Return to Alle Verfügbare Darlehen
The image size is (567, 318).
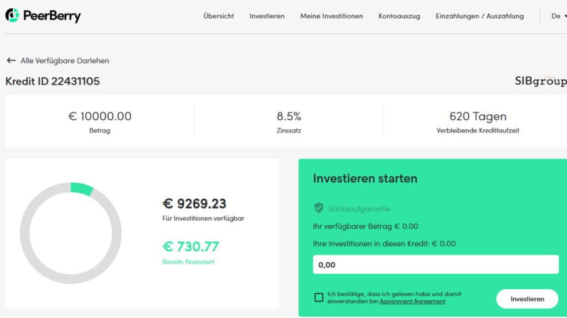click(64, 61)
